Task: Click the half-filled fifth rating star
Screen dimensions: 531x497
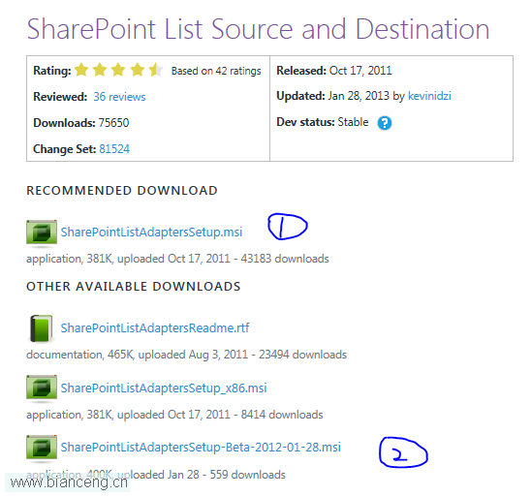Action: [156, 70]
